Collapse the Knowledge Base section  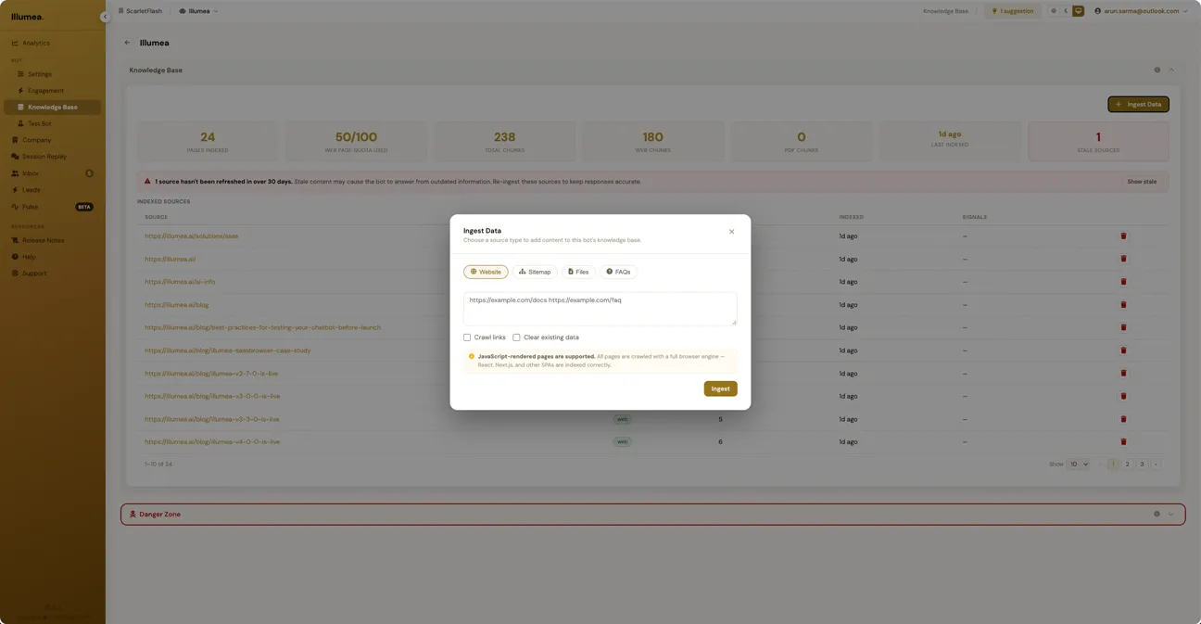tap(1171, 70)
